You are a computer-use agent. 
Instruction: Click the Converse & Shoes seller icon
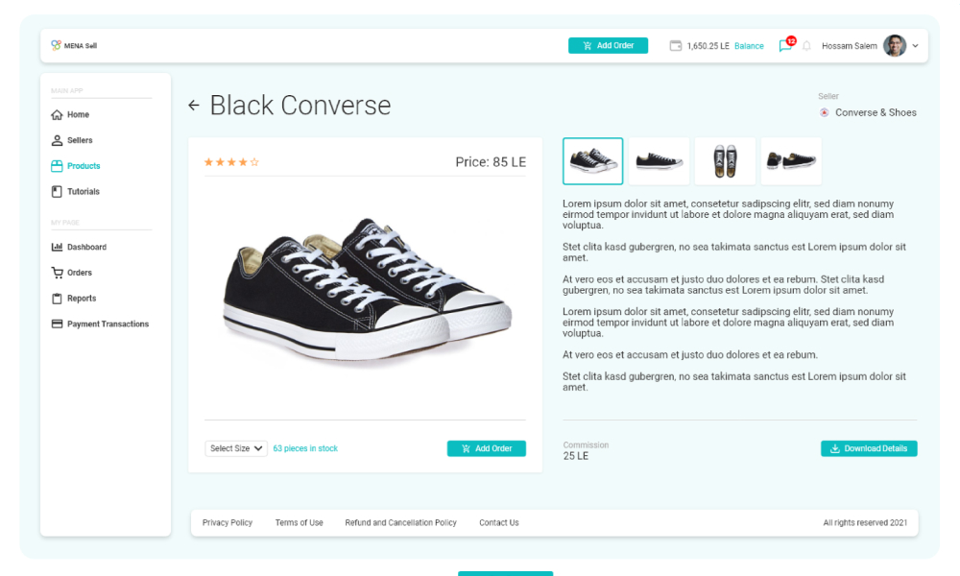click(x=825, y=112)
